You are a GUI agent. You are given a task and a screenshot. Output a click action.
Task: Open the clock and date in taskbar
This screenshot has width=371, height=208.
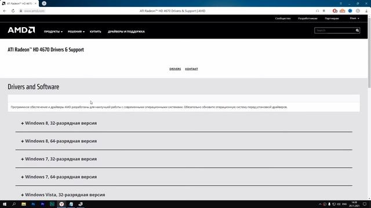click(354, 204)
